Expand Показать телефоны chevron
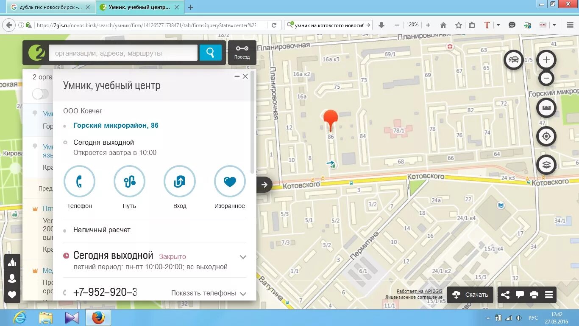579x326 pixels. tap(243, 293)
